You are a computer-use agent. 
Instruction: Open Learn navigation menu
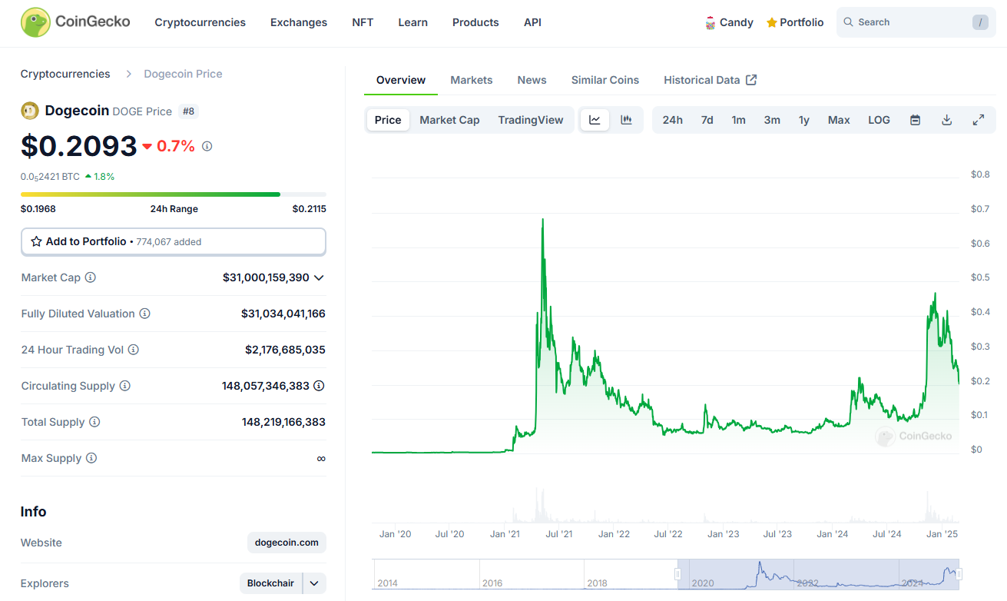[x=413, y=22]
